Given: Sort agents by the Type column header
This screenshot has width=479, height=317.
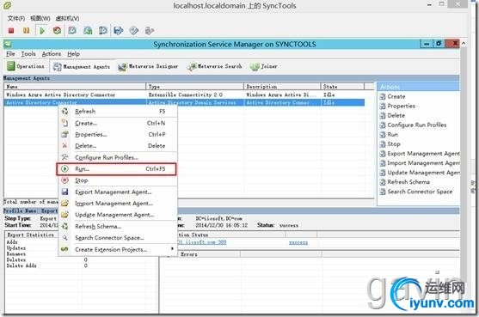Looking at the screenshot, I should point(194,87).
